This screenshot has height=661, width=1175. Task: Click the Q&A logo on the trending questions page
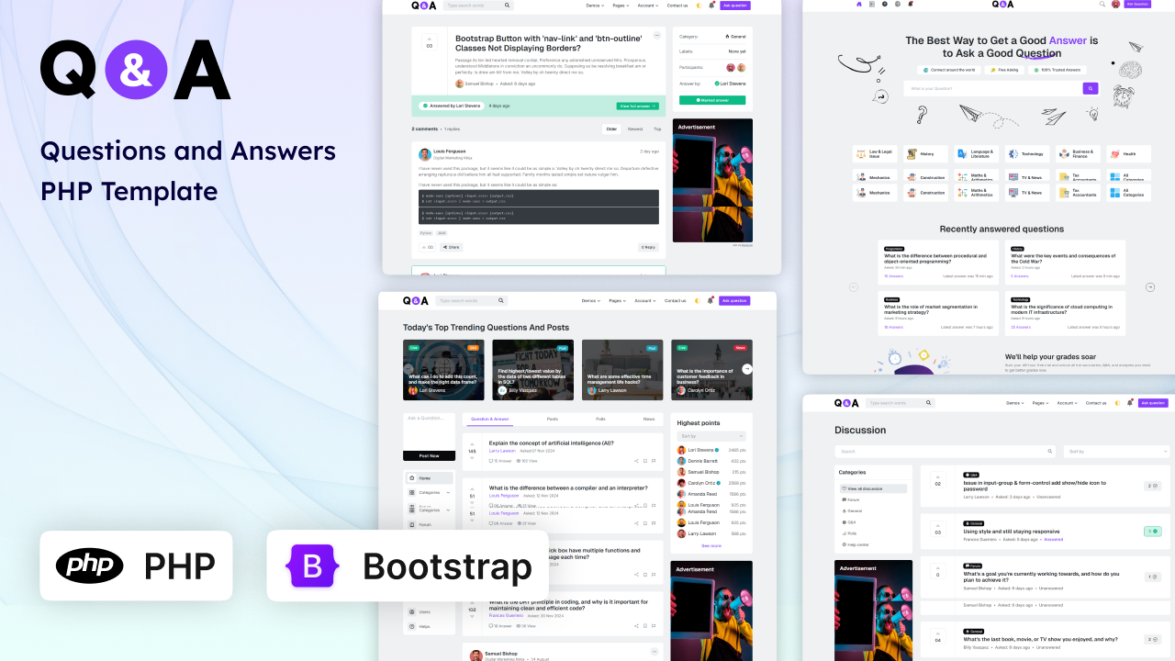(x=414, y=300)
